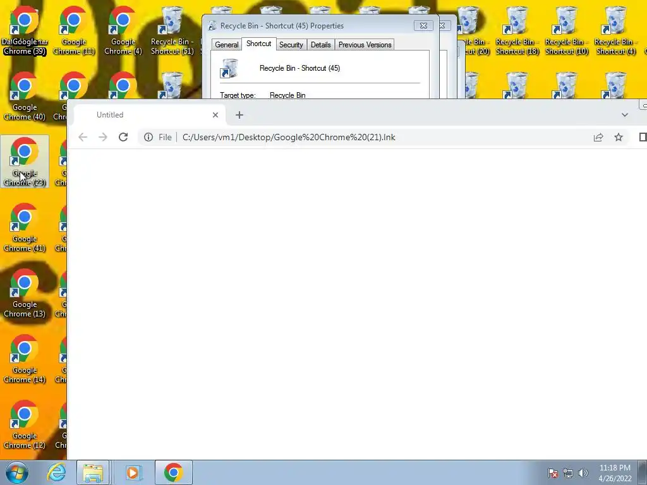
Task: Open Google Chrome (11) desktop shortcut
Action: 73,30
